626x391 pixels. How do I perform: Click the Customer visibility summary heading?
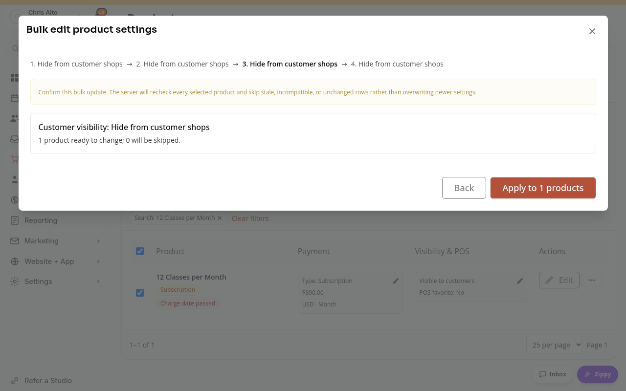(x=124, y=127)
